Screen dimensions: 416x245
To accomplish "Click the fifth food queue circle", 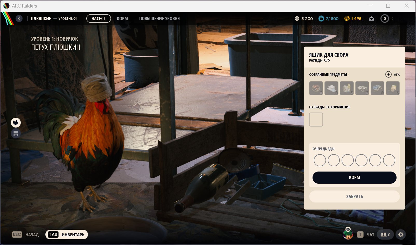I will (375, 160).
